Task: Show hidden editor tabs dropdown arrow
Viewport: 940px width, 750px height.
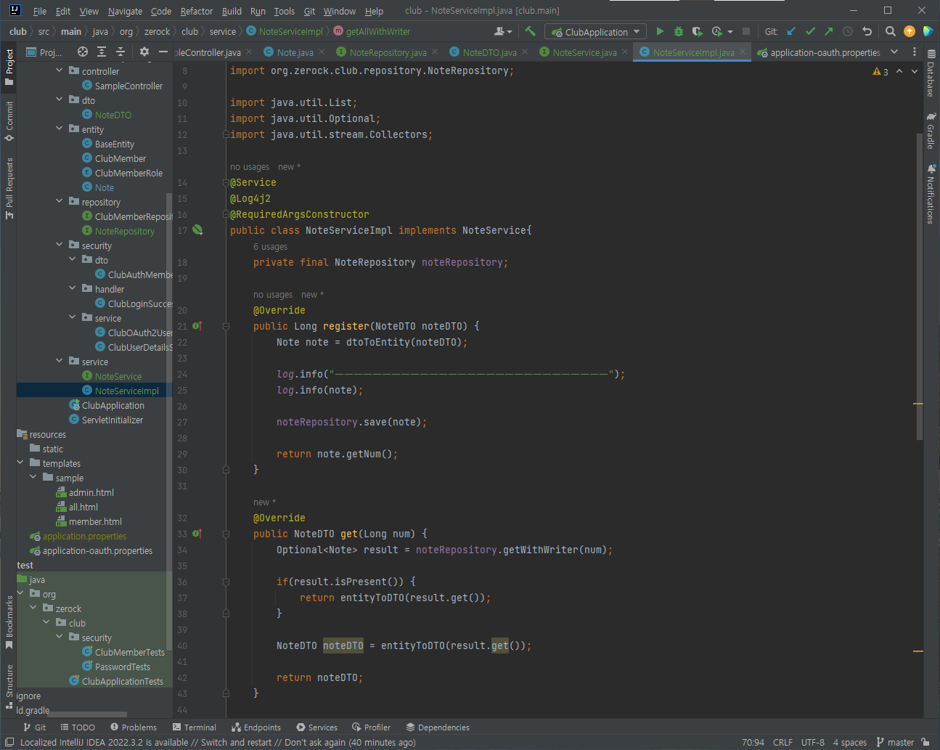Action: click(x=894, y=52)
